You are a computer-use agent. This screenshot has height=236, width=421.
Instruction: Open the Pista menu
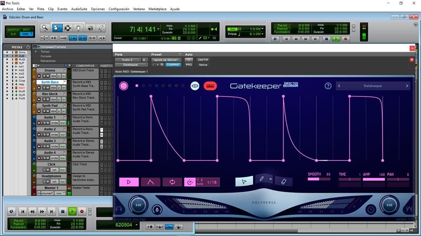click(x=41, y=9)
